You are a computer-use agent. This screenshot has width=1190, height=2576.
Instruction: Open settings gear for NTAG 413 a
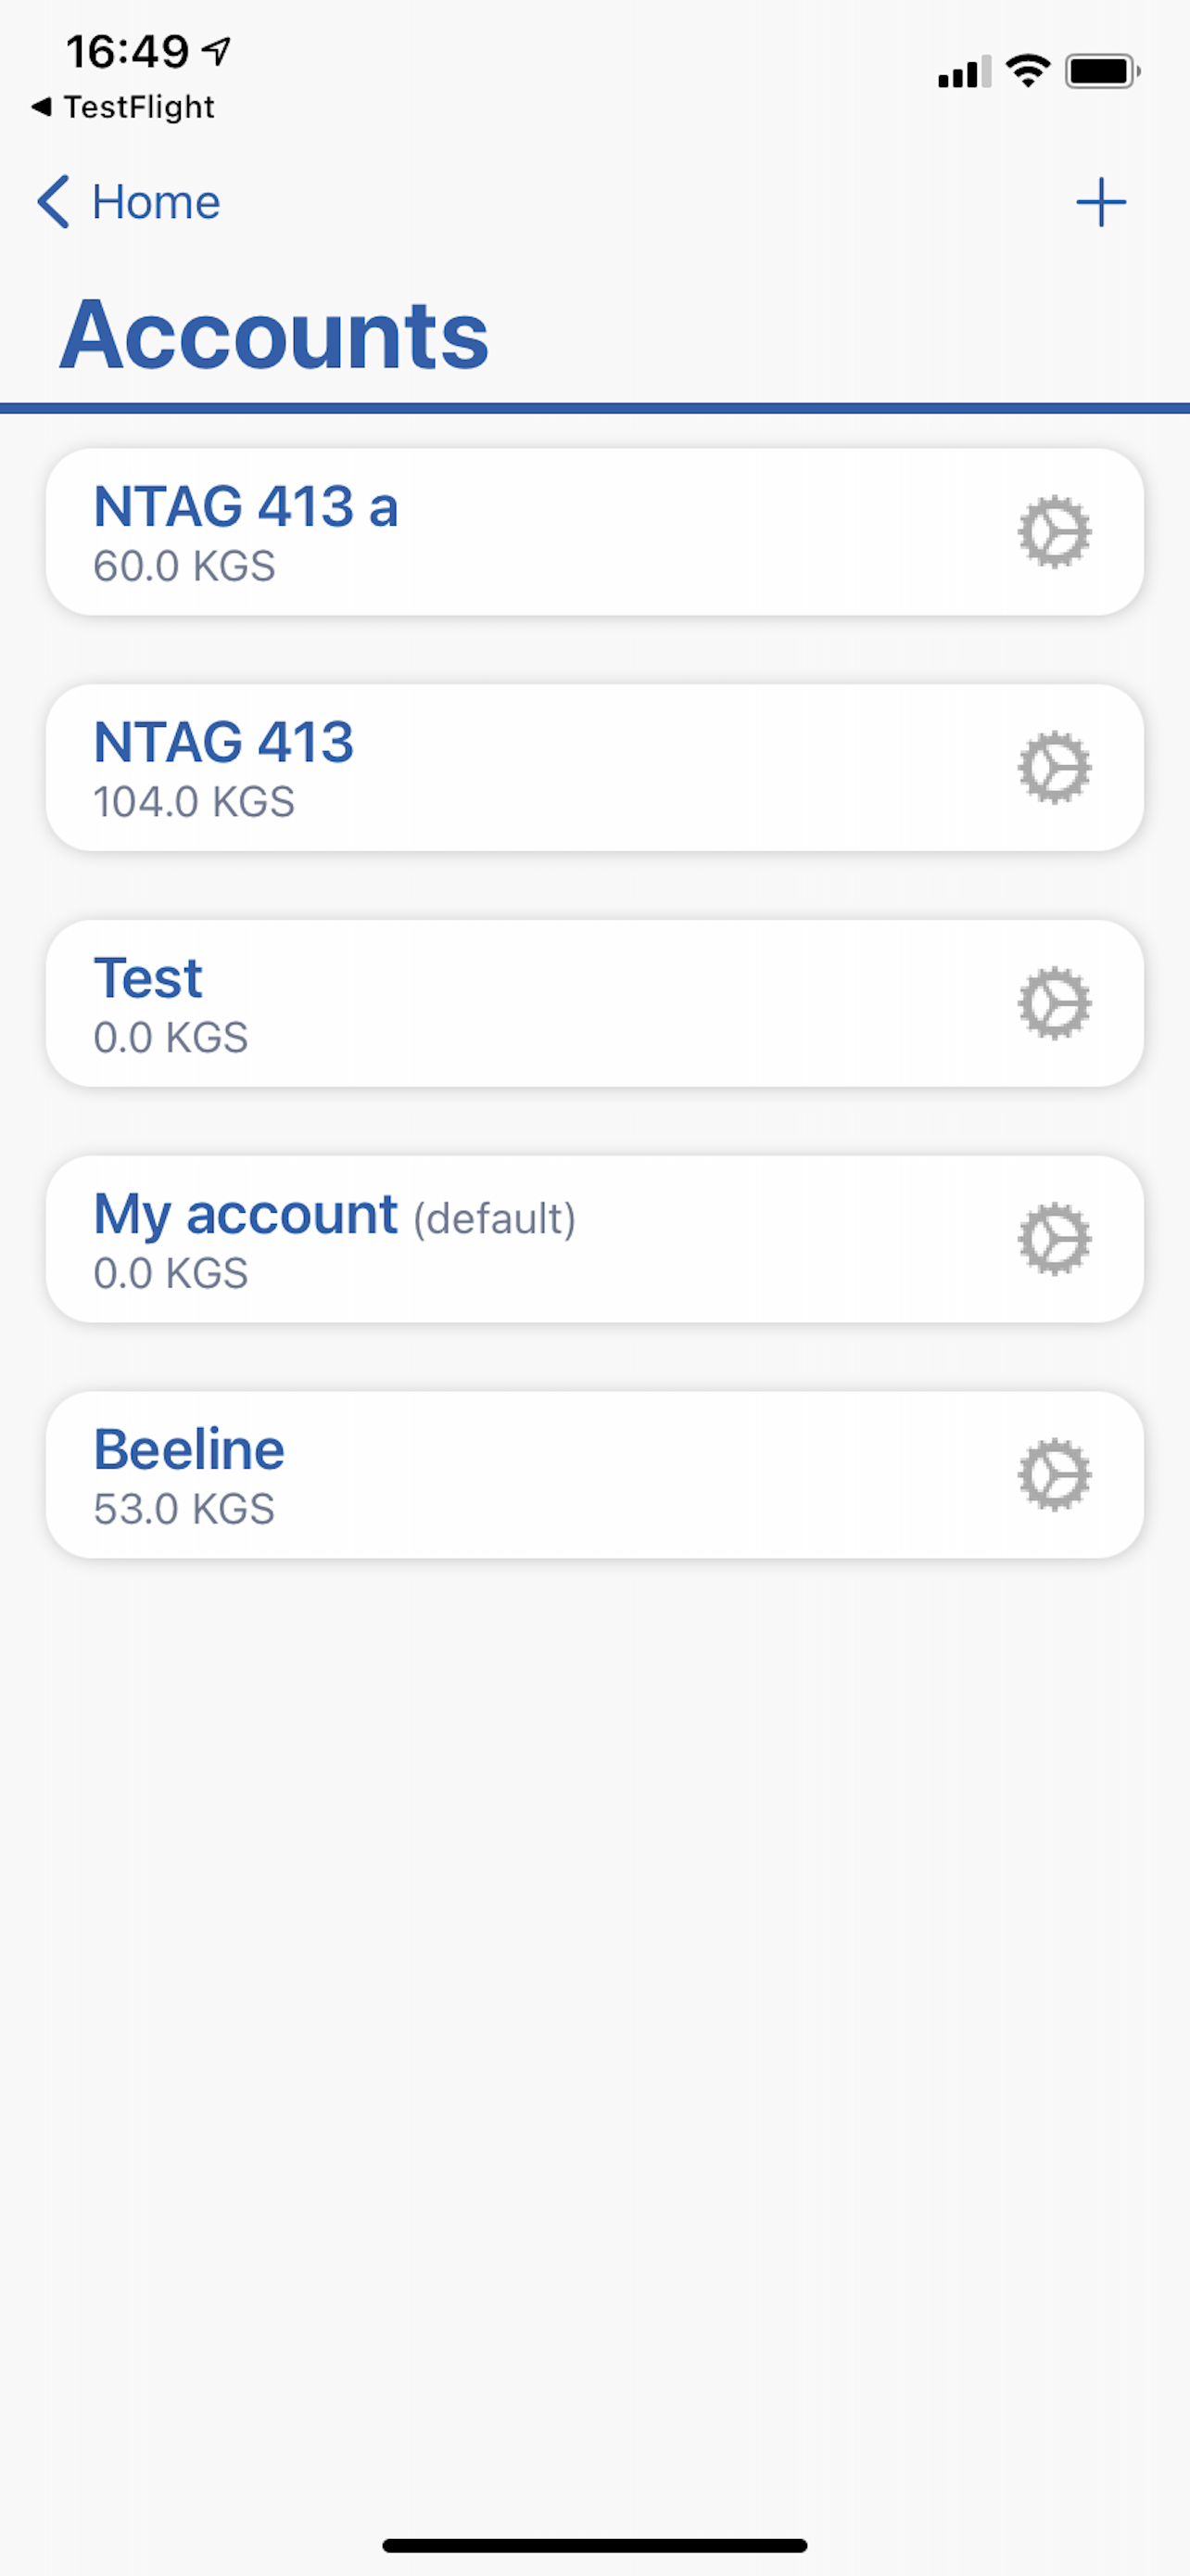pos(1054,532)
